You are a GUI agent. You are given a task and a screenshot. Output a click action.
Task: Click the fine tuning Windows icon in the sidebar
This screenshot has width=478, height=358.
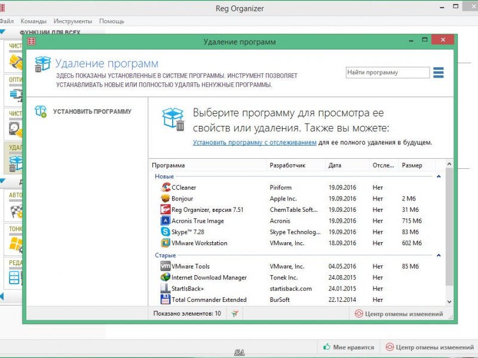point(16,245)
